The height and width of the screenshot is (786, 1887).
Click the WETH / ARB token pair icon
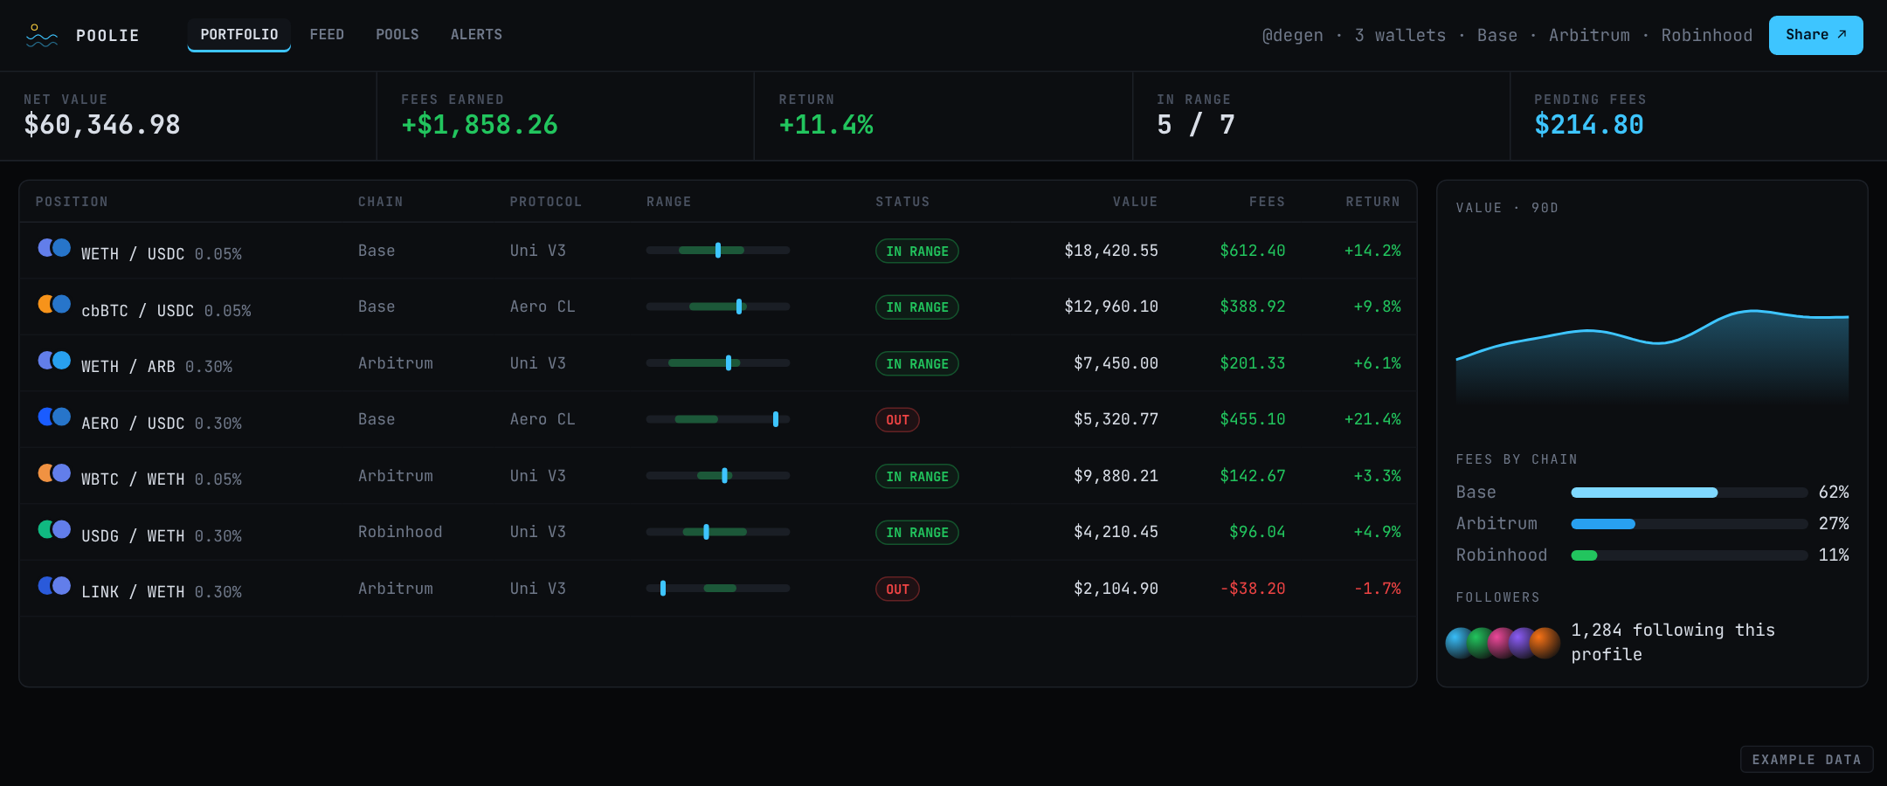[x=54, y=361]
